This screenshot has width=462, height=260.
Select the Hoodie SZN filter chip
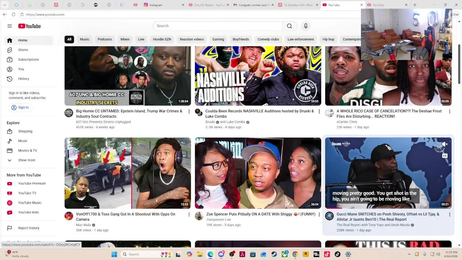[162, 39]
